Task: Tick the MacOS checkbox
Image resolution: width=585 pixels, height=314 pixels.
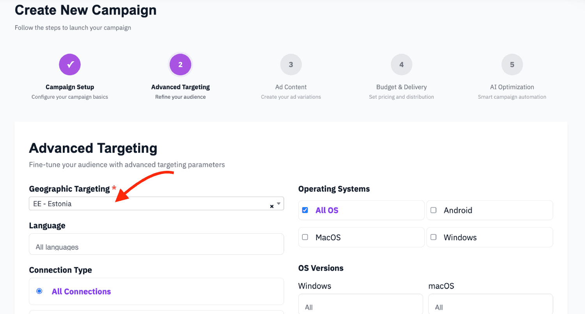Action: pos(305,237)
